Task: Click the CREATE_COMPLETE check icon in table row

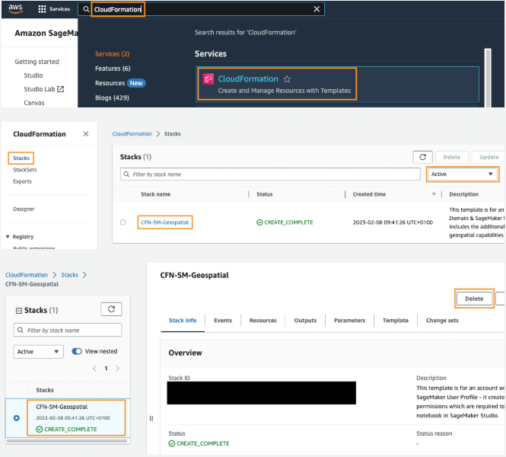Action: point(259,222)
